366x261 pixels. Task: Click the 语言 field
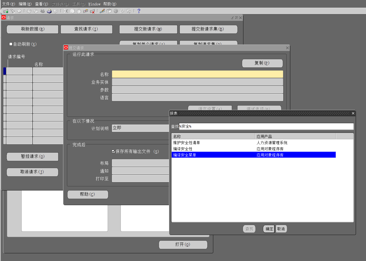click(198, 97)
